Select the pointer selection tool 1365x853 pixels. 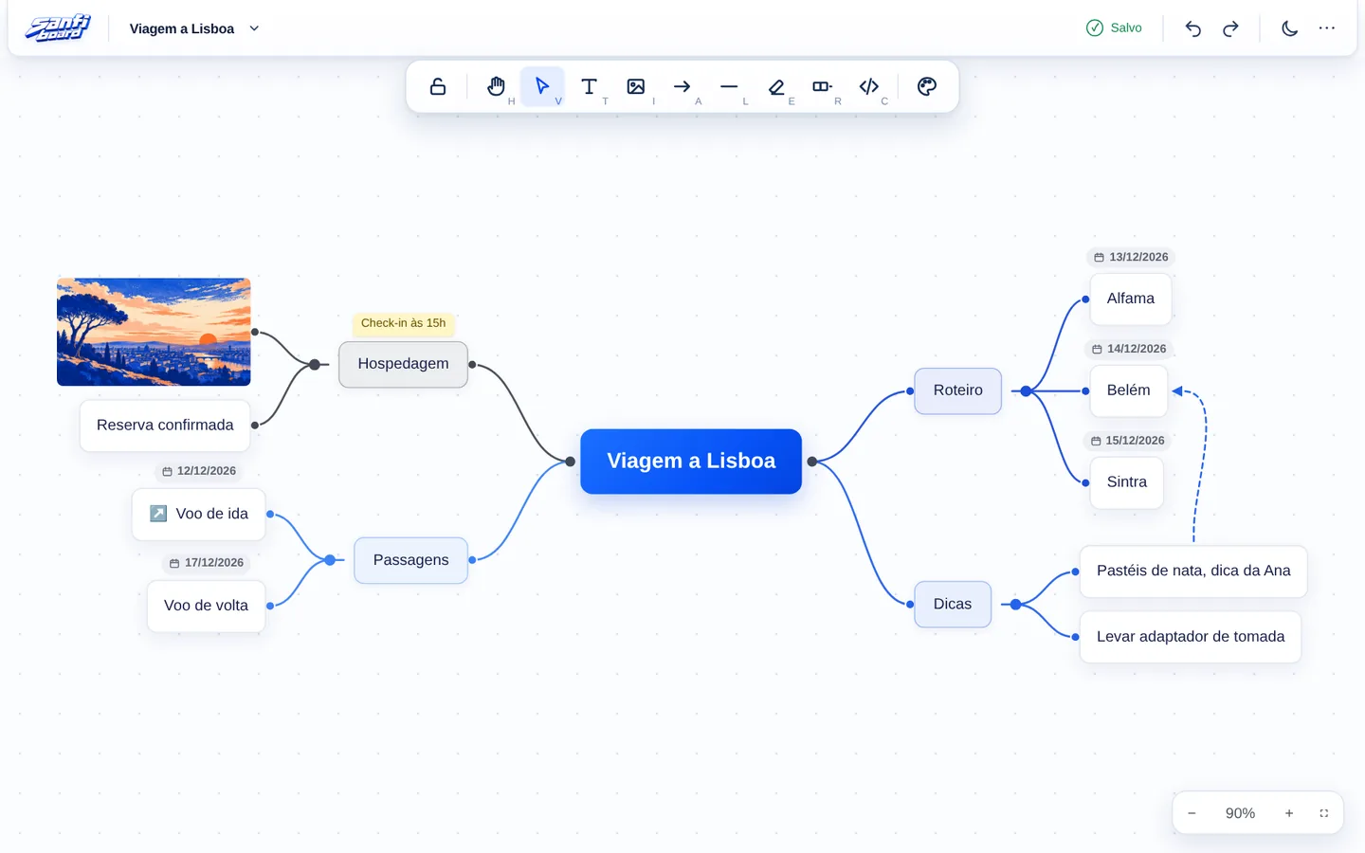click(542, 86)
